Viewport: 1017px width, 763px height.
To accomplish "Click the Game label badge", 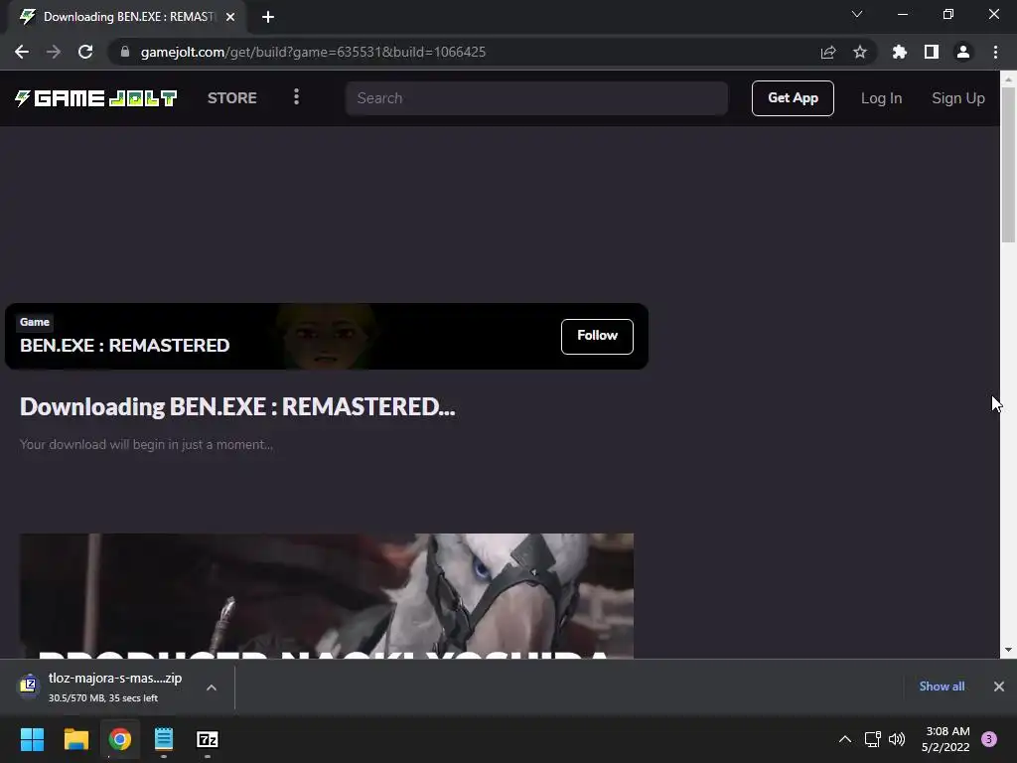I will point(35,322).
